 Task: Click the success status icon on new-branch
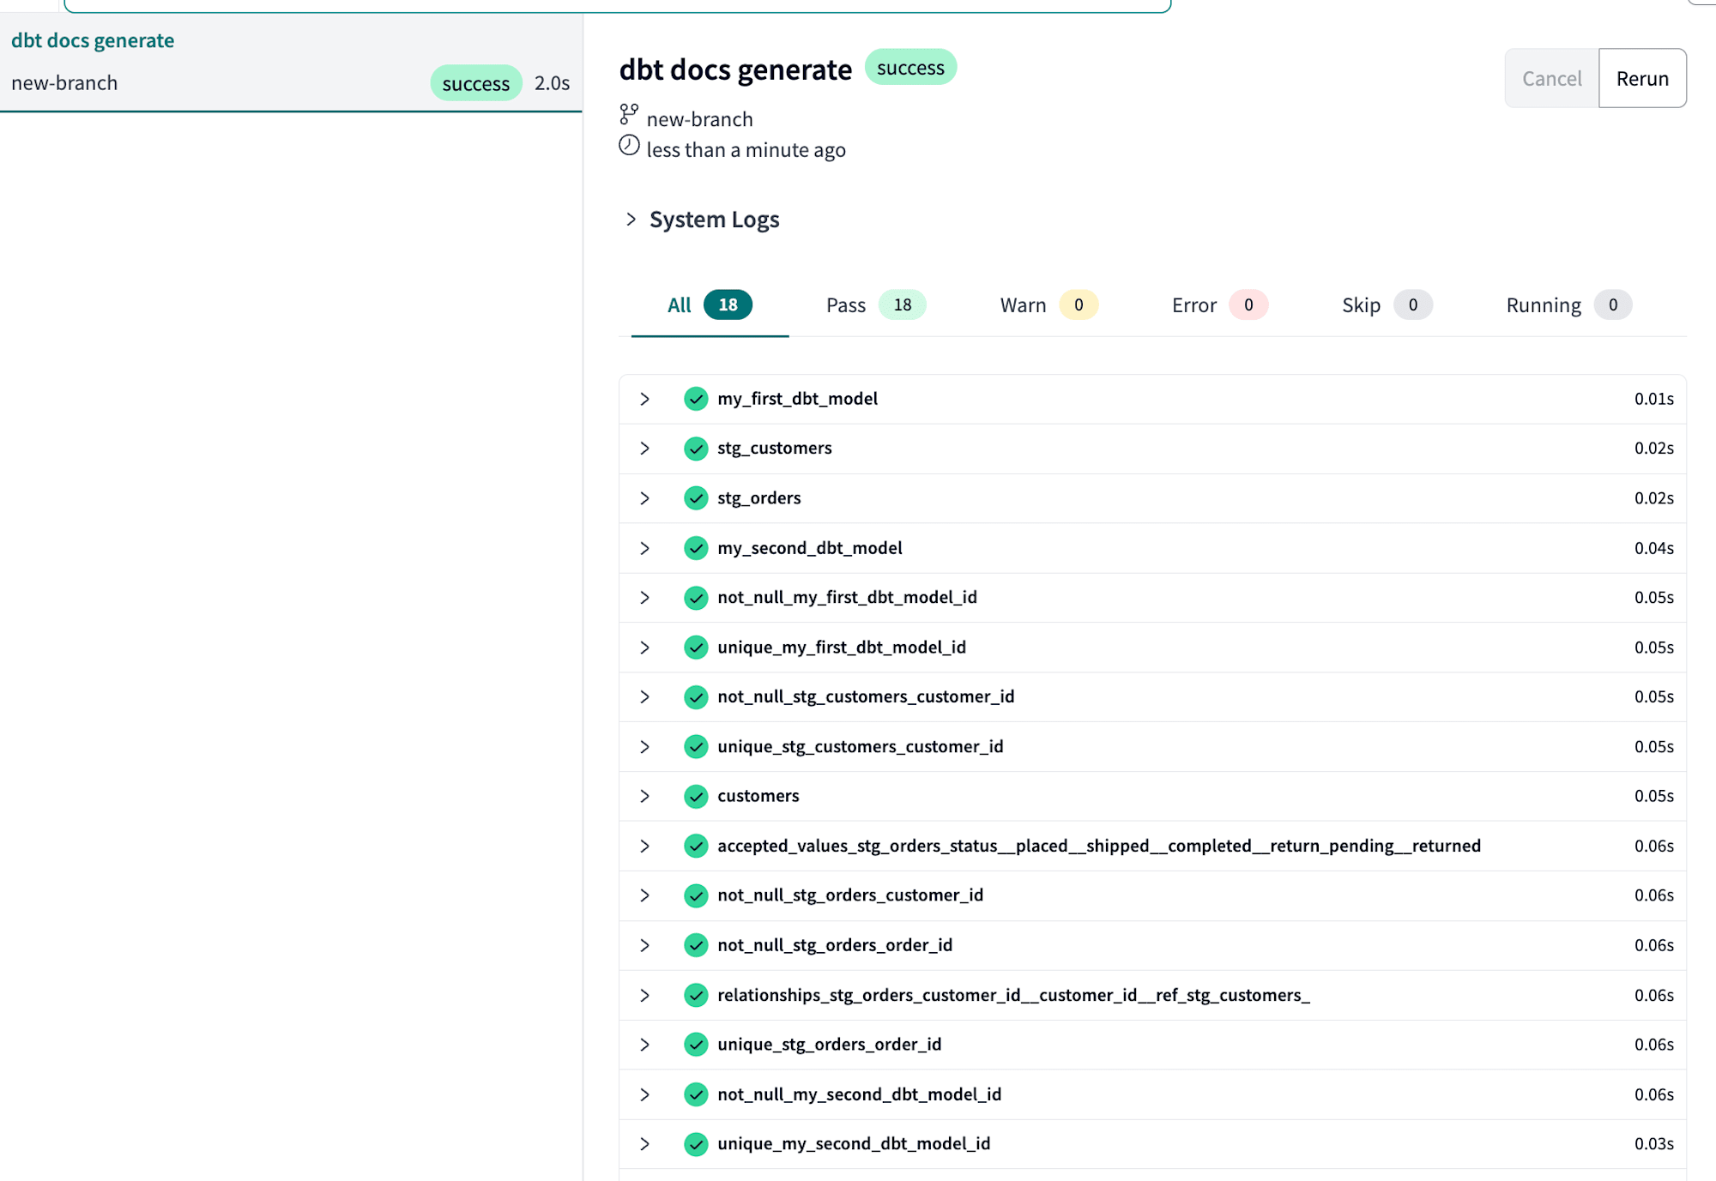[474, 82]
